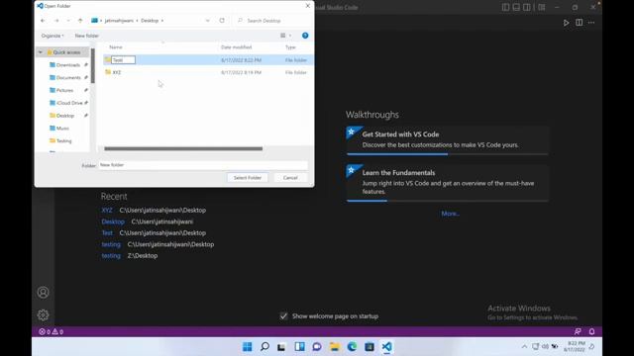Open Task View on taskbar
Image resolution: width=634 pixels, height=356 pixels.
pos(281,347)
